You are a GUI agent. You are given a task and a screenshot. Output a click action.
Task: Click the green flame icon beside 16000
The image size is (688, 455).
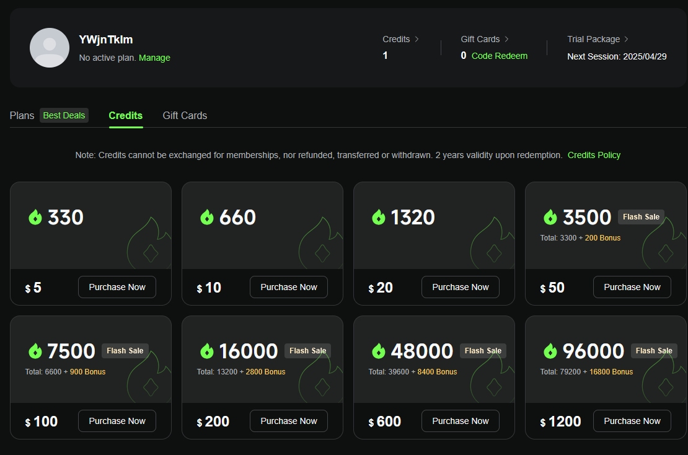coord(206,351)
